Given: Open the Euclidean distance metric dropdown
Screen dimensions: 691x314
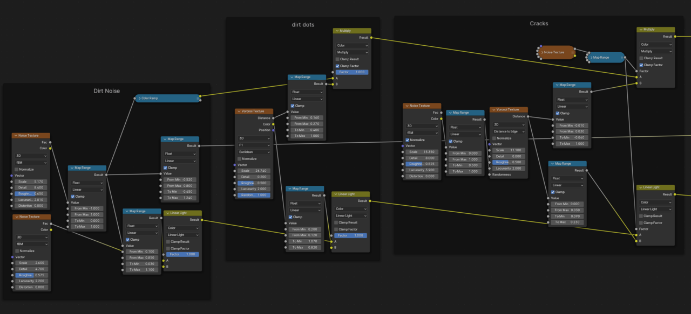Looking at the screenshot, I should point(254,152).
